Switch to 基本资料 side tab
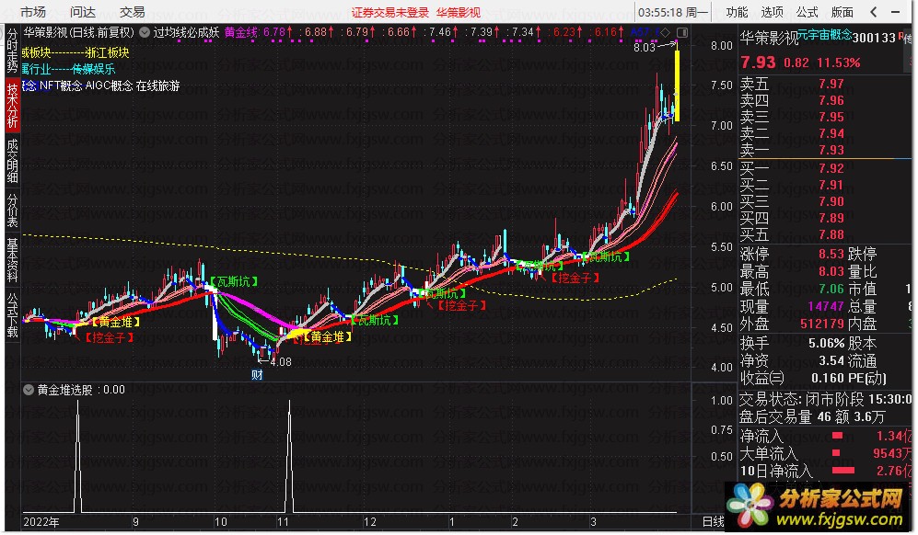 (x=12, y=260)
